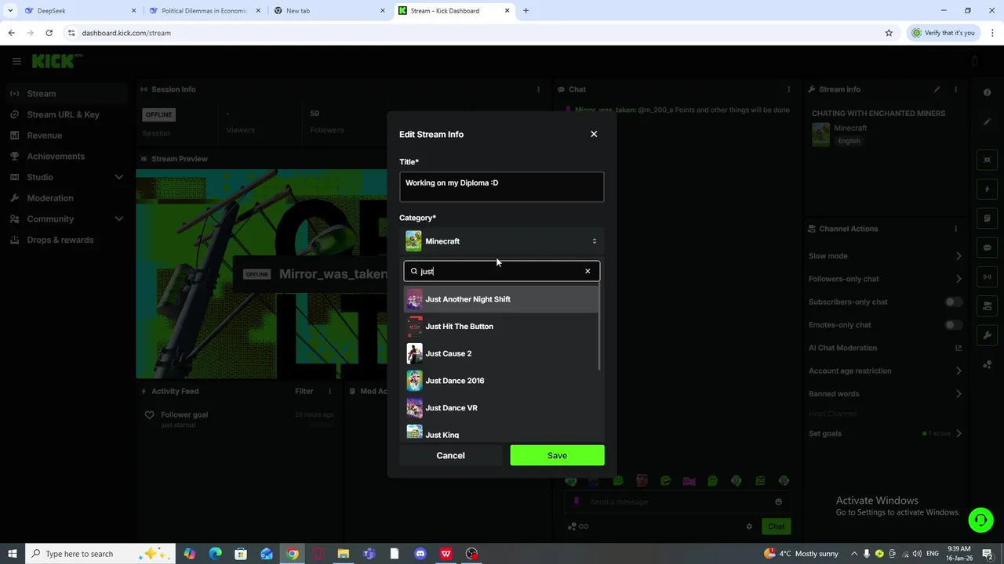Image resolution: width=1004 pixels, height=564 pixels.
Task: Open the emoji picker in chat box
Action: pos(778,501)
